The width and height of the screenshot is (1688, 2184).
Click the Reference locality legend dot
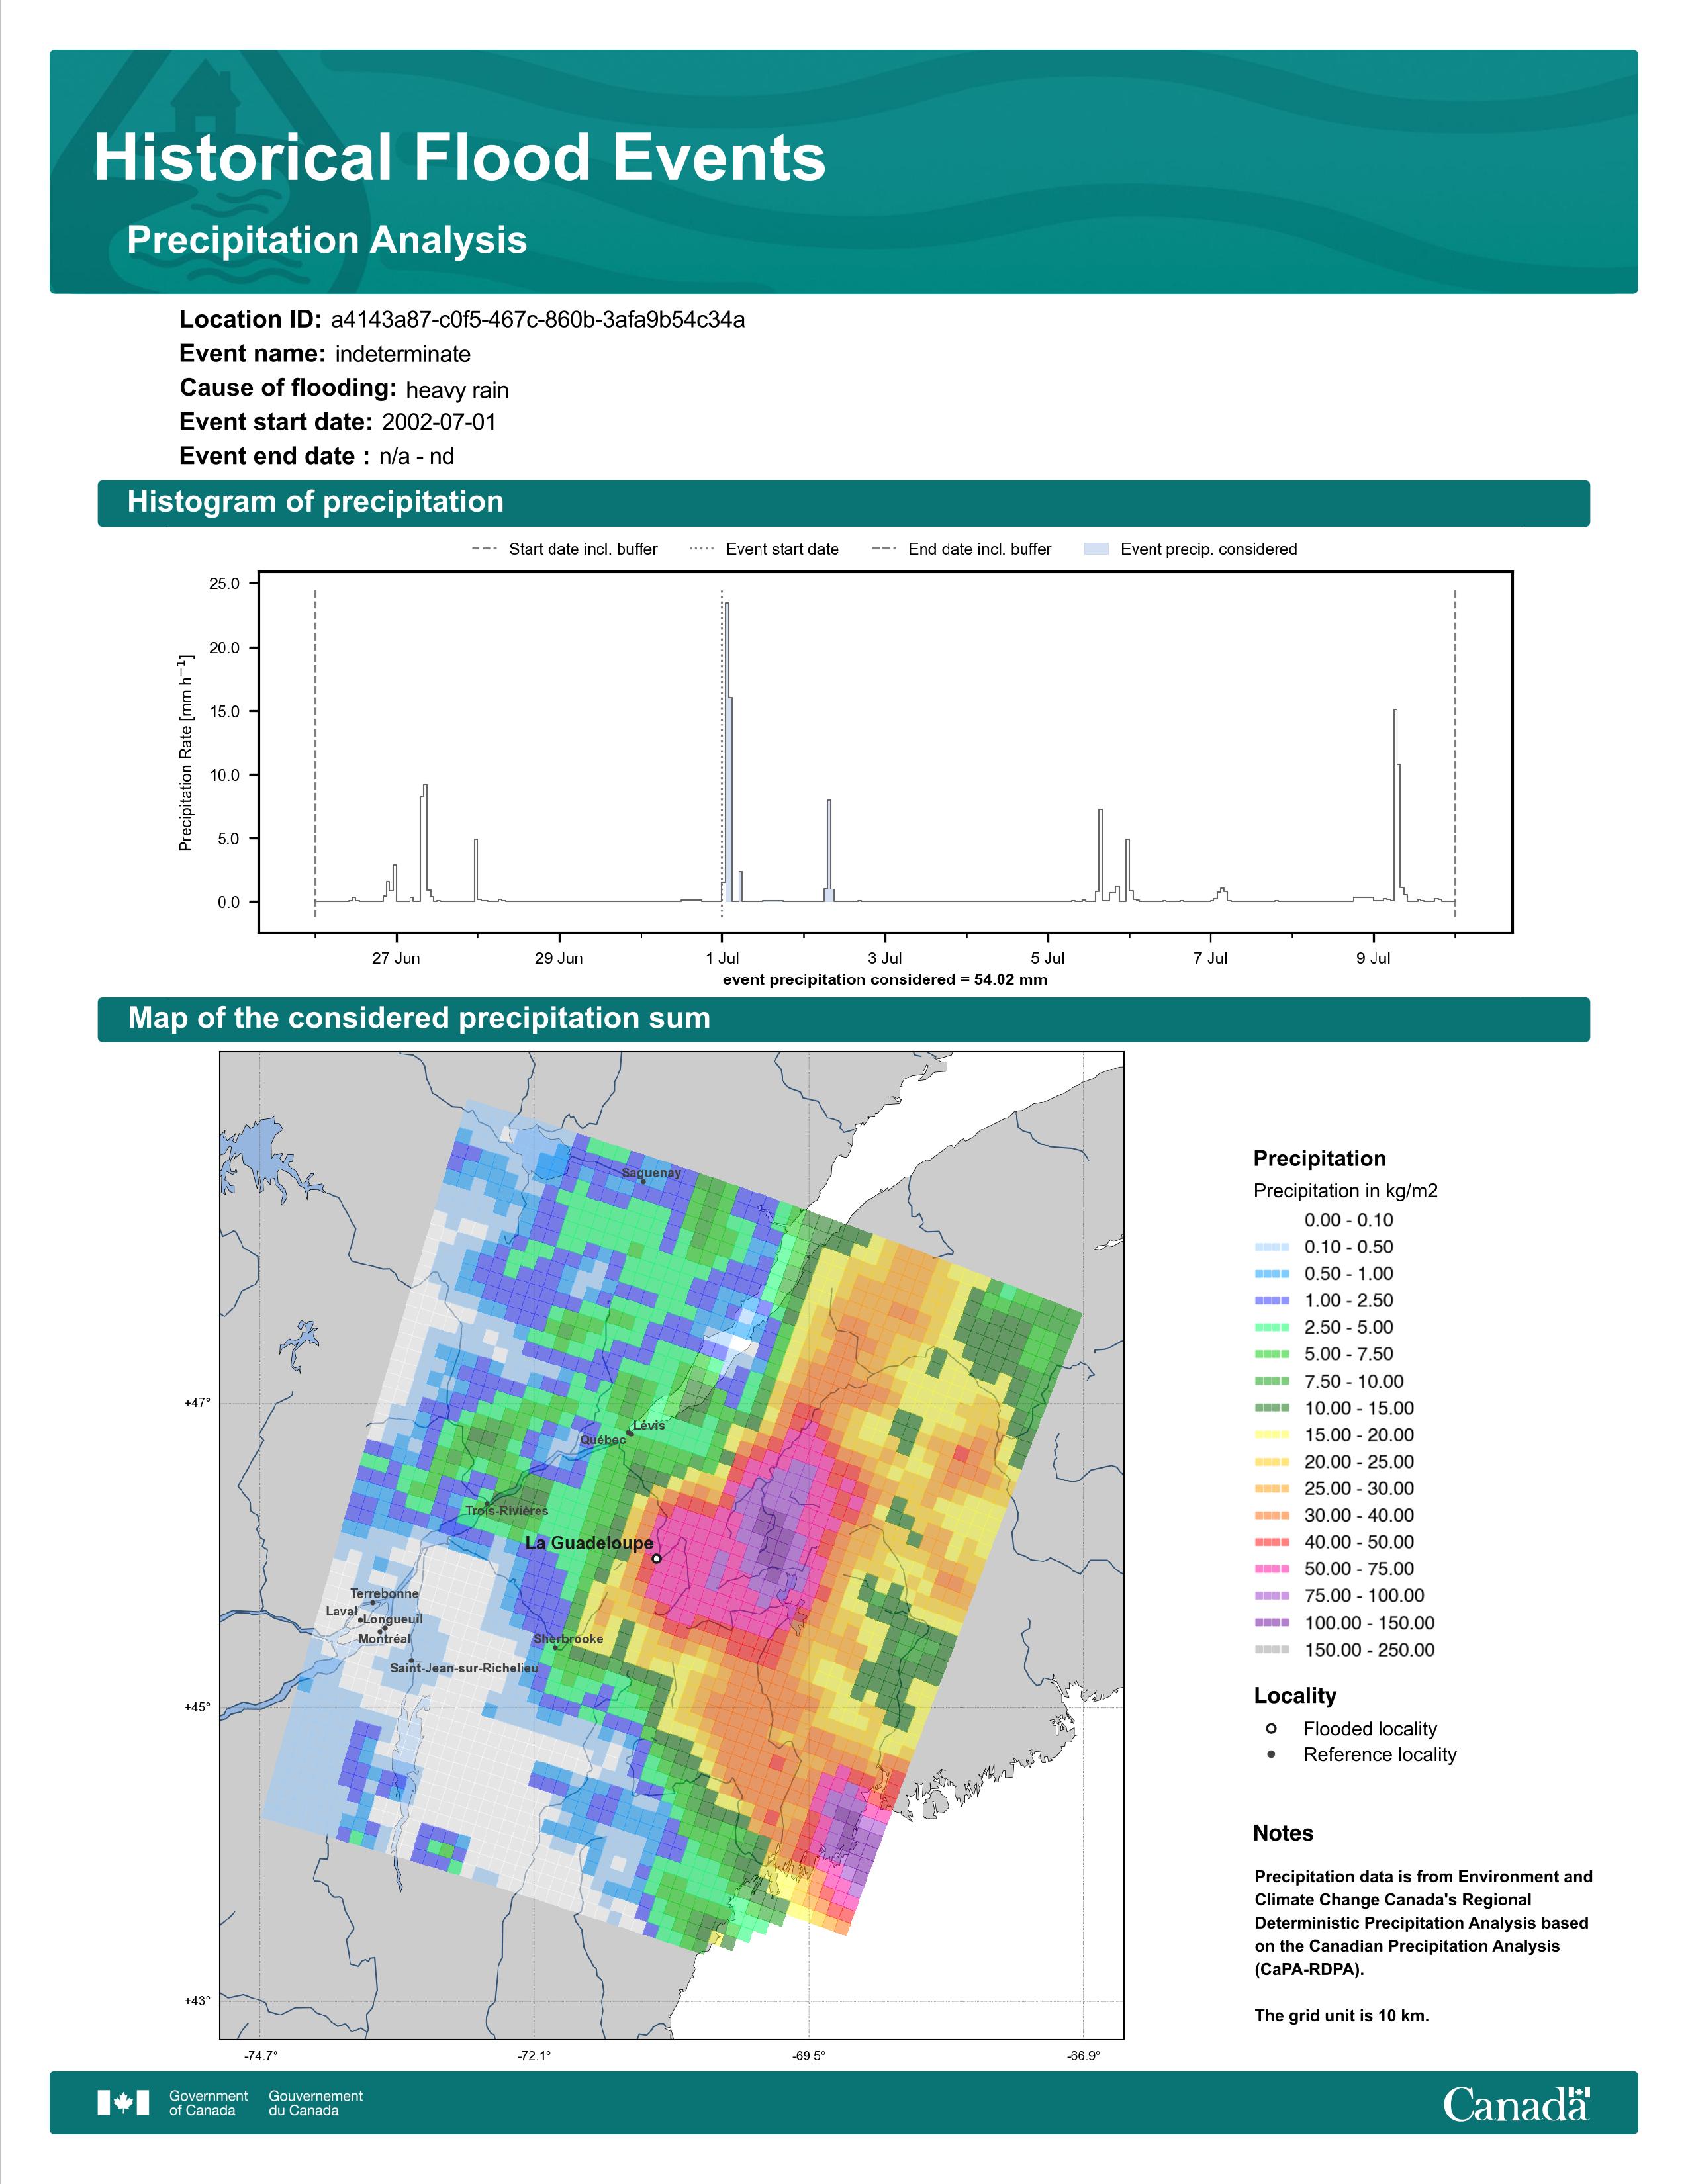tap(1271, 1755)
